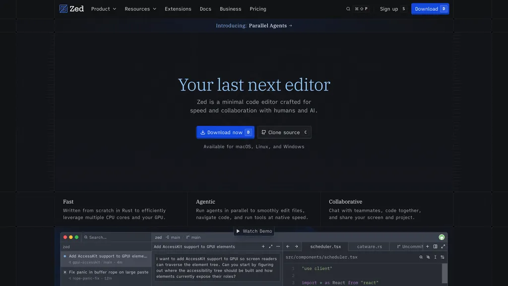The image size is (508, 286).
Task: Open the agent panel three-dot menu
Action: (278, 246)
